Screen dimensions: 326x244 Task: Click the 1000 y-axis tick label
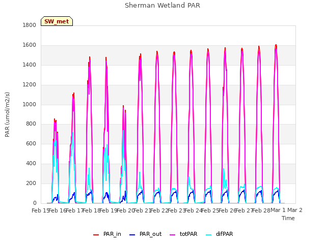(x=30, y=104)
